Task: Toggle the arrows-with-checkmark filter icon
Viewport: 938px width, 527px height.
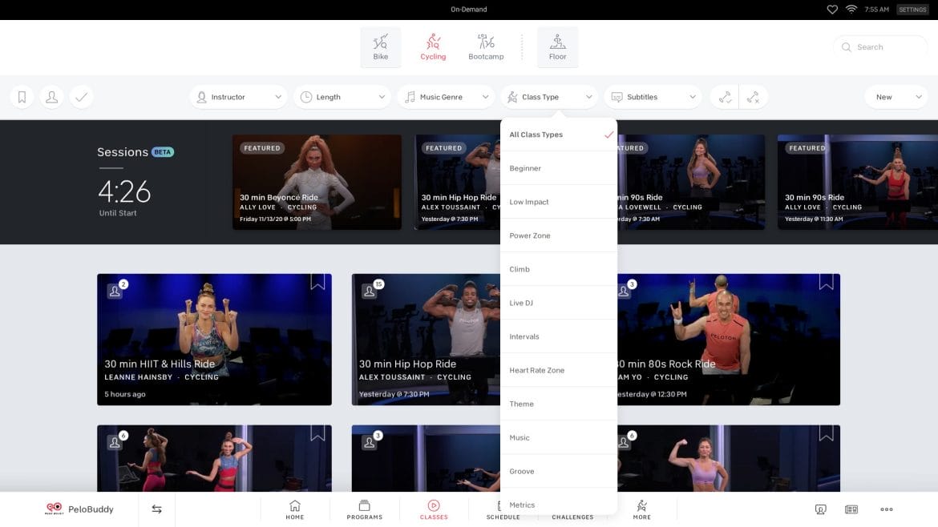Action: tap(725, 97)
